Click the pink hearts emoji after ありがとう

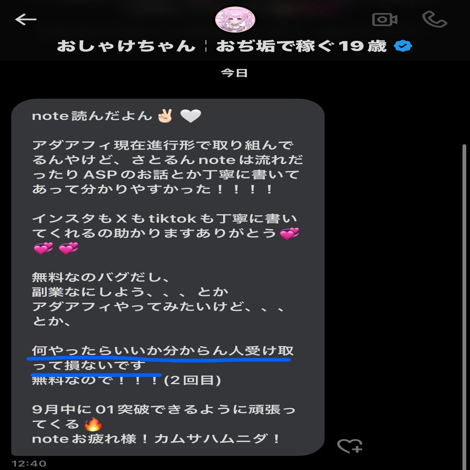point(289,233)
